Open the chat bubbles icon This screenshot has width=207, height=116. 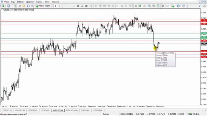point(205,6)
